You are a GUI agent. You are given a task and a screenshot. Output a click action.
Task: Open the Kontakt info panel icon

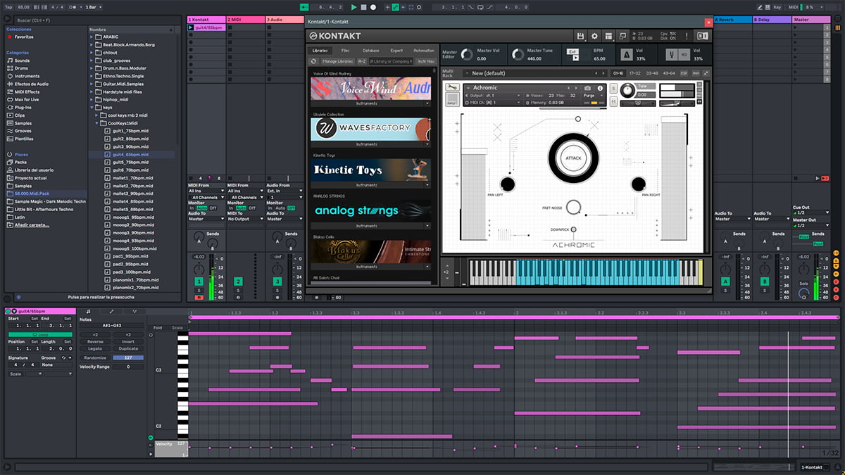702,36
